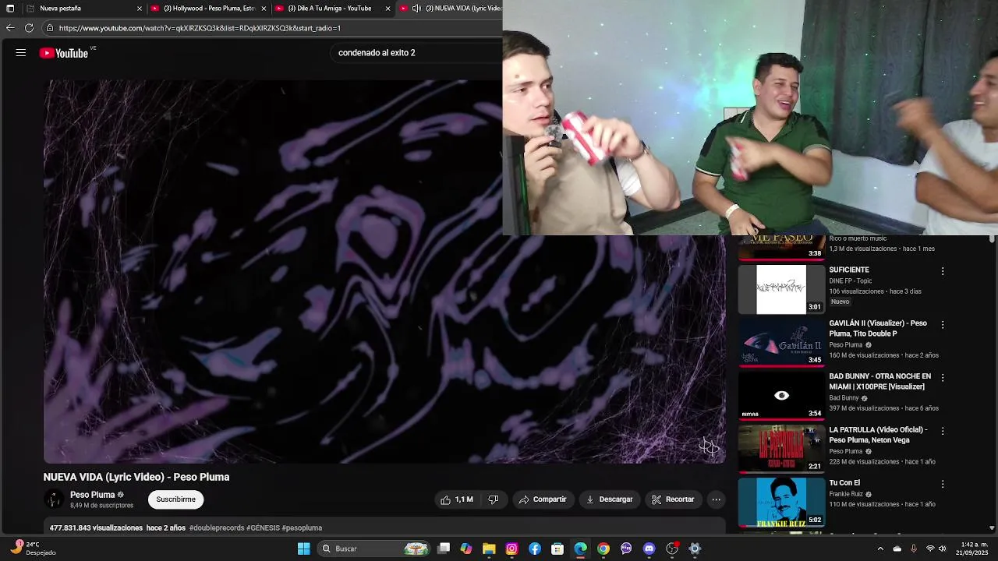Image resolution: width=998 pixels, height=561 pixels.
Task: Open the YouTube hamburger guide menu
Action: pos(21,53)
